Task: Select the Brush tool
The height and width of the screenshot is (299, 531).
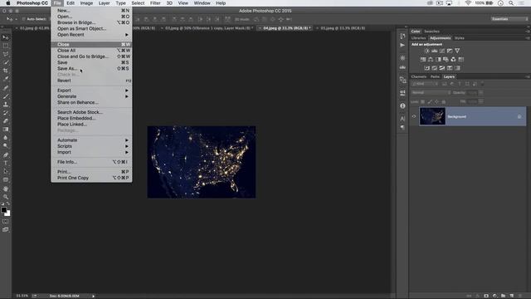Action: (6, 96)
